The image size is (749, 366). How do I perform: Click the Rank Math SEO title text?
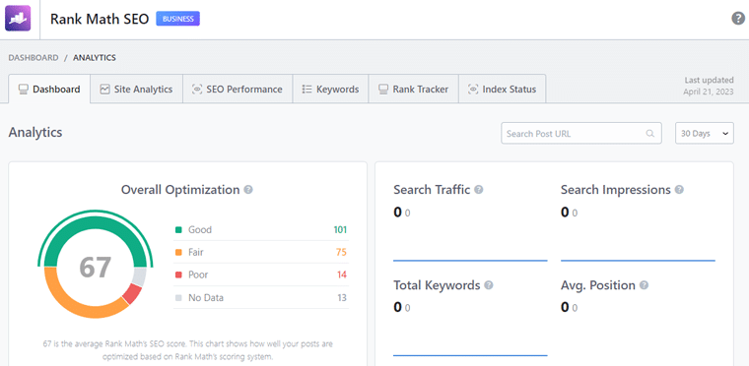coord(100,19)
